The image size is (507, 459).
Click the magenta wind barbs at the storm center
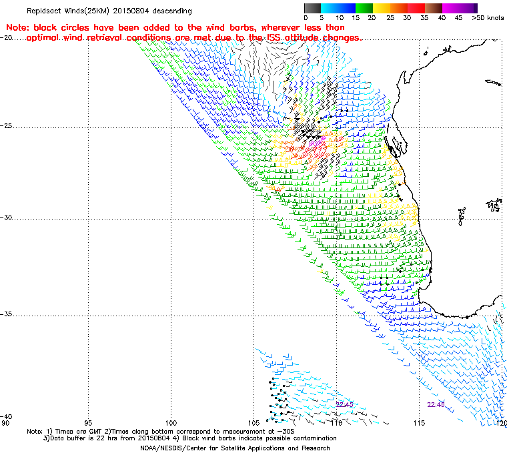coord(316,141)
